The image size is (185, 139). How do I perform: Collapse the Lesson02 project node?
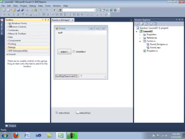pyautogui.click(x=136, y=31)
